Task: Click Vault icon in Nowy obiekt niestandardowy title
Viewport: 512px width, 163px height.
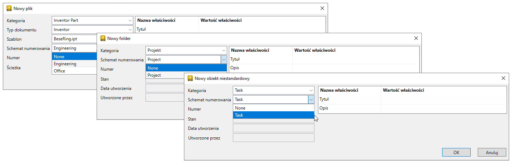Action: tap(190, 78)
